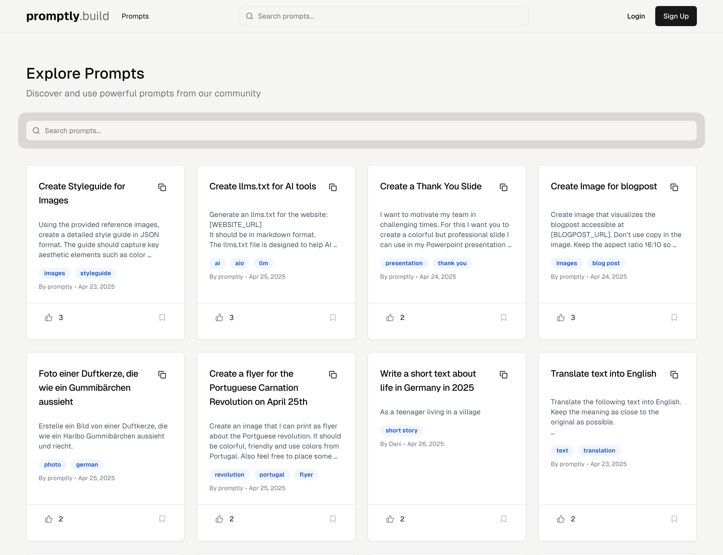Open Translate text into English title
The width and height of the screenshot is (723, 555).
tap(604, 374)
